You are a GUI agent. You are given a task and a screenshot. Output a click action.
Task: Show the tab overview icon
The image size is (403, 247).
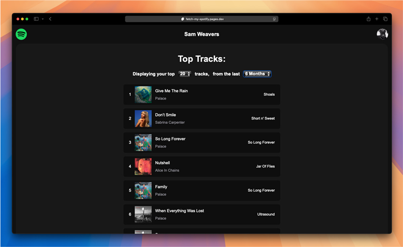385,19
